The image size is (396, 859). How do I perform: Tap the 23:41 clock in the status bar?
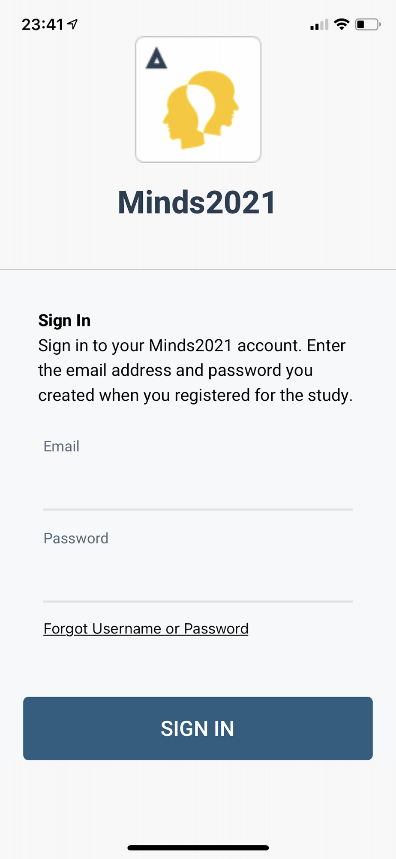point(42,24)
